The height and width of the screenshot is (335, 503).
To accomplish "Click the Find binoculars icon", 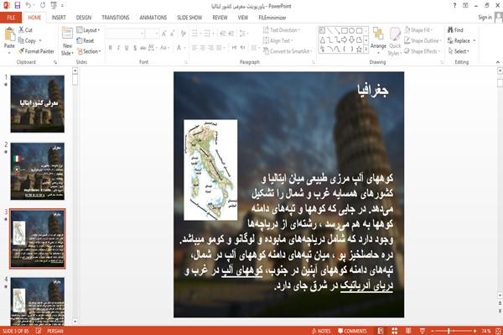I will pyautogui.click(x=450, y=29).
